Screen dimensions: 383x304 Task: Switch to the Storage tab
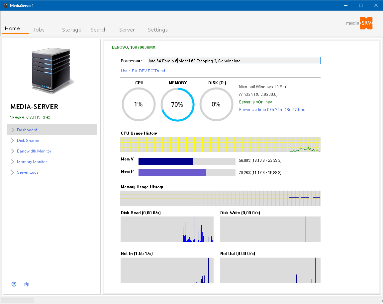pyautogui.click(x=71, y=30)
